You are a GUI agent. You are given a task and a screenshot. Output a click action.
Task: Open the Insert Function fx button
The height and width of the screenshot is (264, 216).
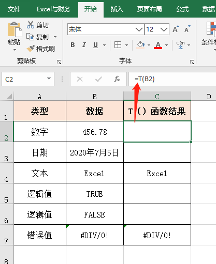[117, 79]
